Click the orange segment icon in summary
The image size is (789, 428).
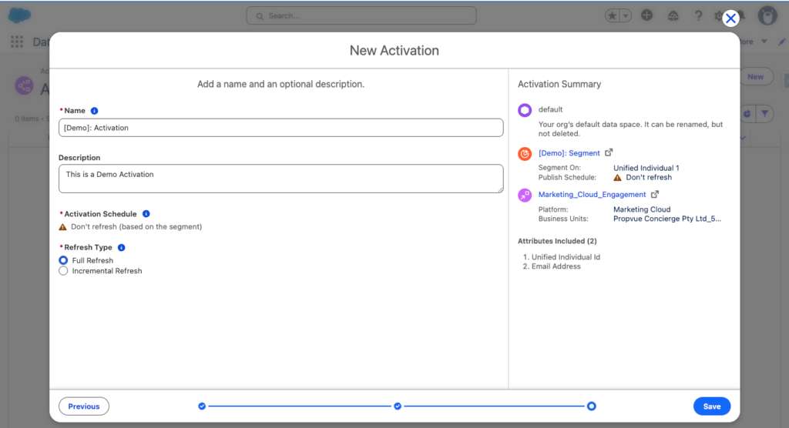(x=525, y=154)
